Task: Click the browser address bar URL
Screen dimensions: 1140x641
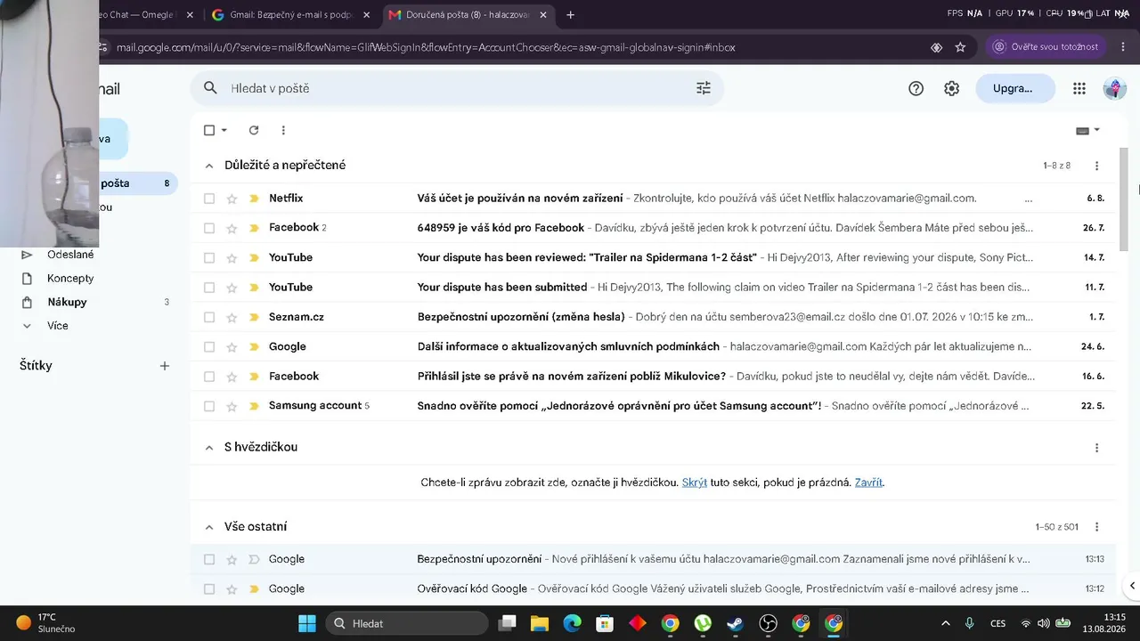Action: click(x=426, y=47)
